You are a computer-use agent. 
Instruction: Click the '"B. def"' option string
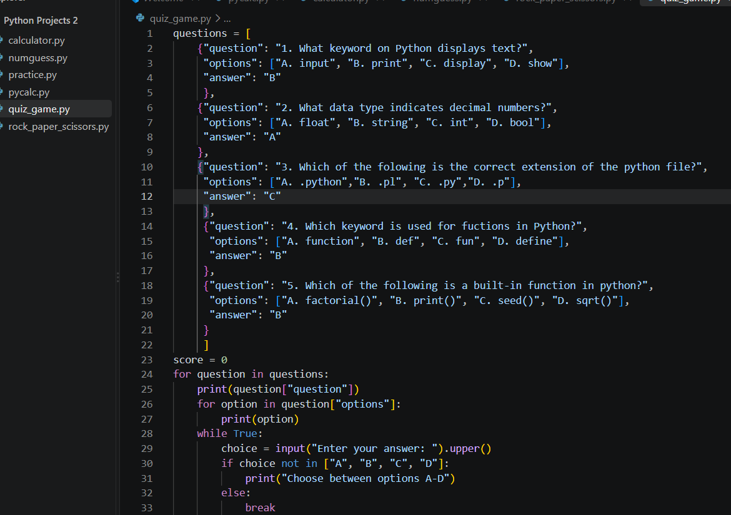click(395, 241)
